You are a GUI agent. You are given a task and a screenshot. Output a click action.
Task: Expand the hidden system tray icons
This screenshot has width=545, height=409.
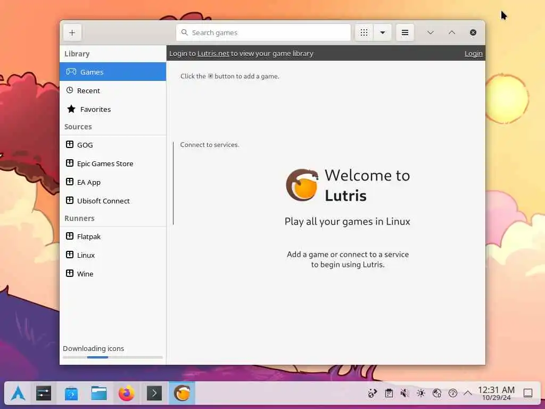[468, 394]
